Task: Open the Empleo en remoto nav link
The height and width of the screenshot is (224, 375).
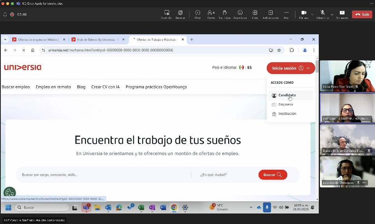Action: tap(54, 87)
